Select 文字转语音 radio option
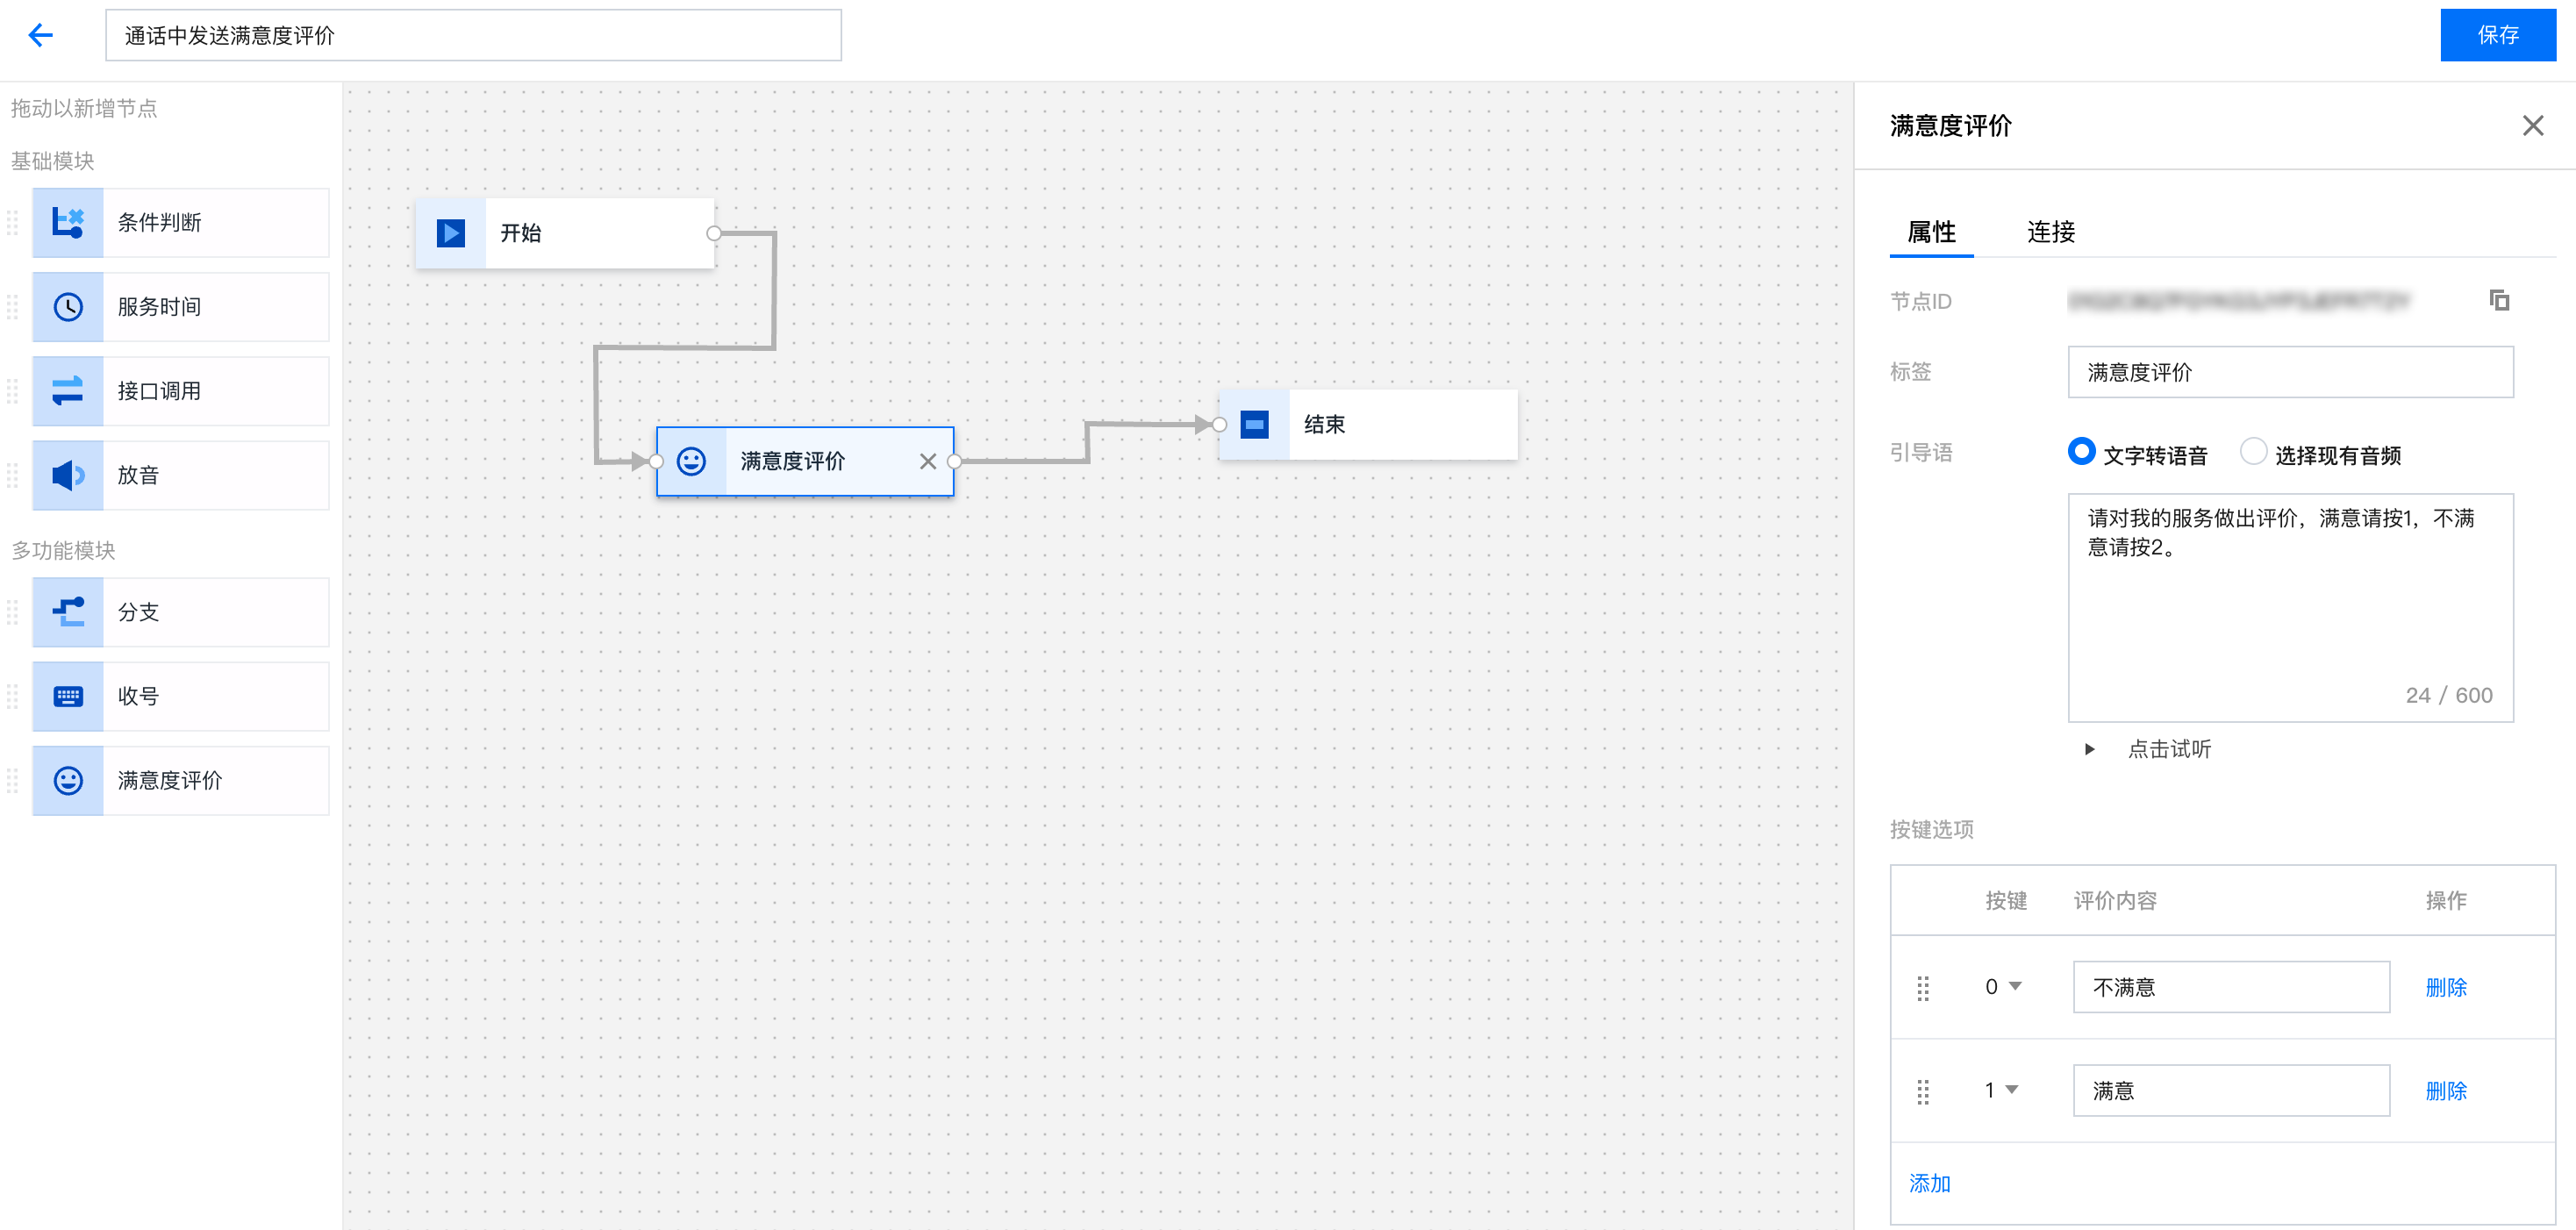 tap(2081, 452)
